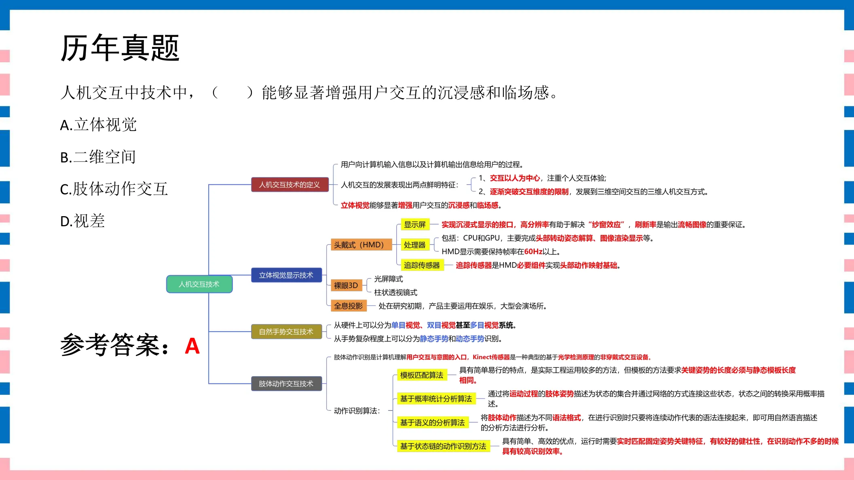The image size is (854, 480).
Task: Click the red answer letter A
Action: pyautogui.click(x=192, y=346)
